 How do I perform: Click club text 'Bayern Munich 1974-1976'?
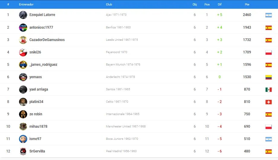[123, 65]
